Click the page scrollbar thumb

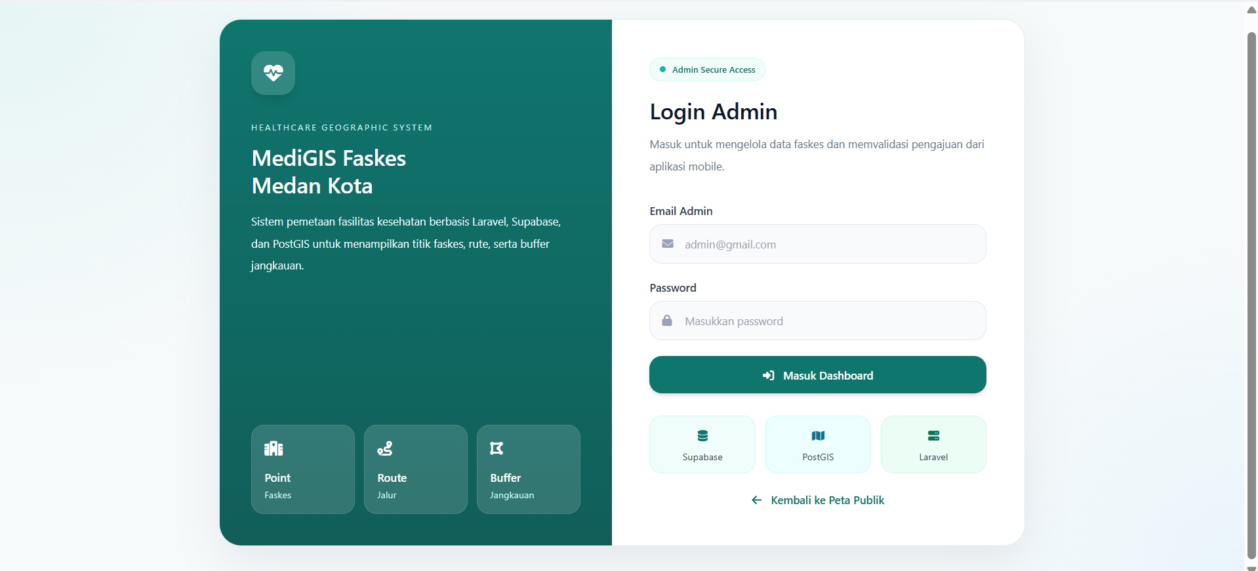click(x=1251, y=295)
